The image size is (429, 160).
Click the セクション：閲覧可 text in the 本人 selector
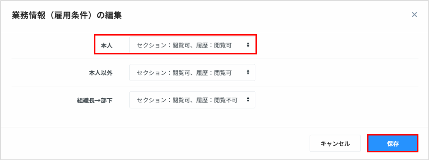[x=157, y=46]
